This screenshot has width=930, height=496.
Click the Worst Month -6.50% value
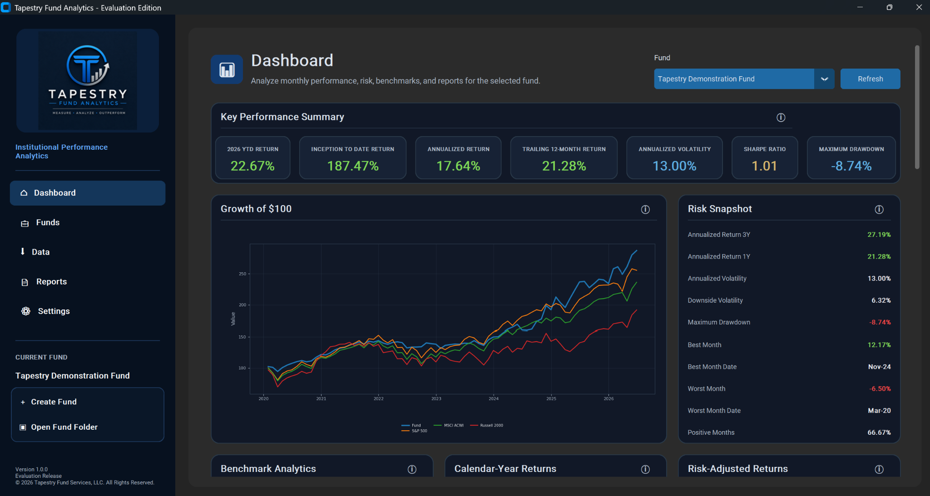point(880,388)
